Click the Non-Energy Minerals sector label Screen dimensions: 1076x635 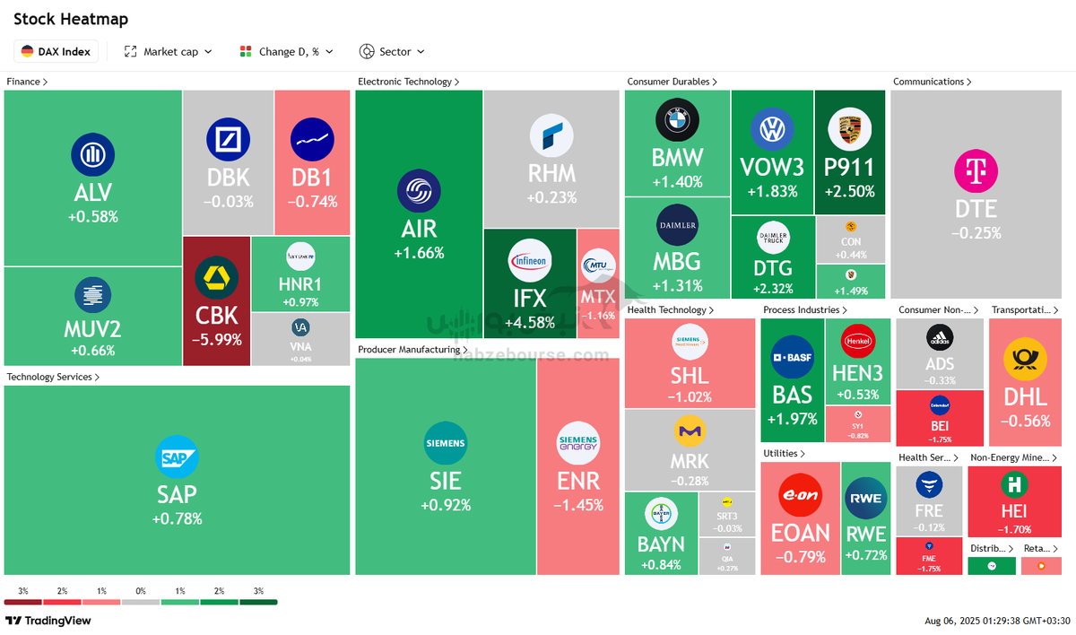tap(1015, 457)
